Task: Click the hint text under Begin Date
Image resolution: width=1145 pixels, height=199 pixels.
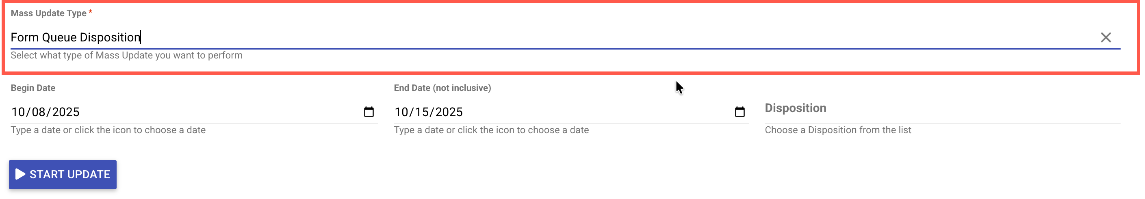Action: click(x=108, y=130)
